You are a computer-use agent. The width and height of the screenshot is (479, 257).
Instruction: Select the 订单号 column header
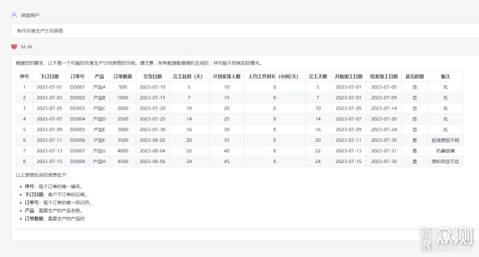[78, 77]
